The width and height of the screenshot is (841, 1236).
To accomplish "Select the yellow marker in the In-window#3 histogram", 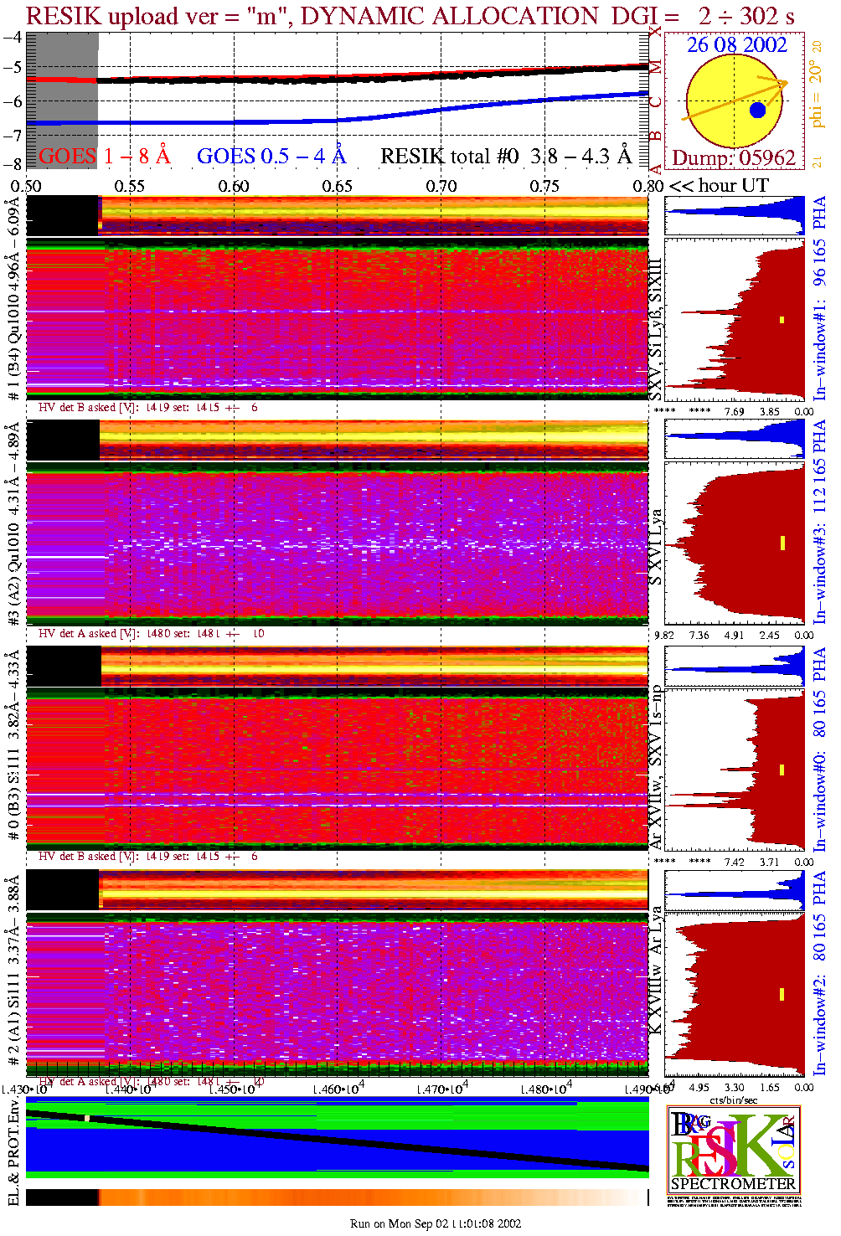I will click(x=782, y=543).
